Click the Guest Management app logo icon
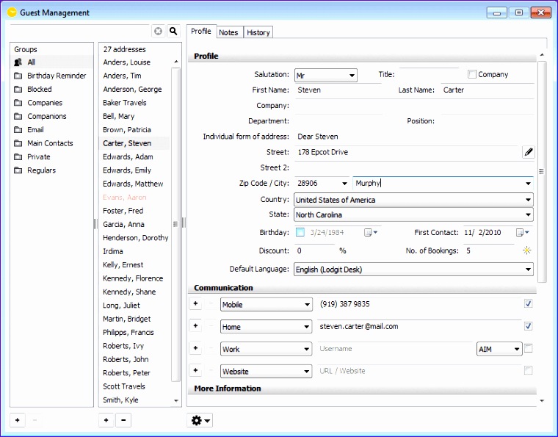558x437 pixels. click(x=12, y=12)
